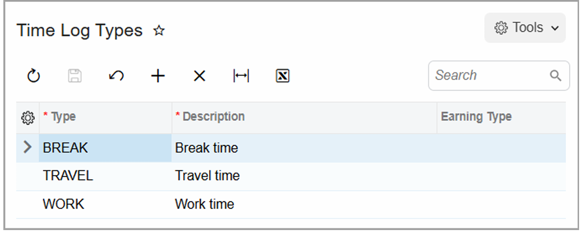
Task: Click the Undo arrow icon
Action: click(116, 76)
